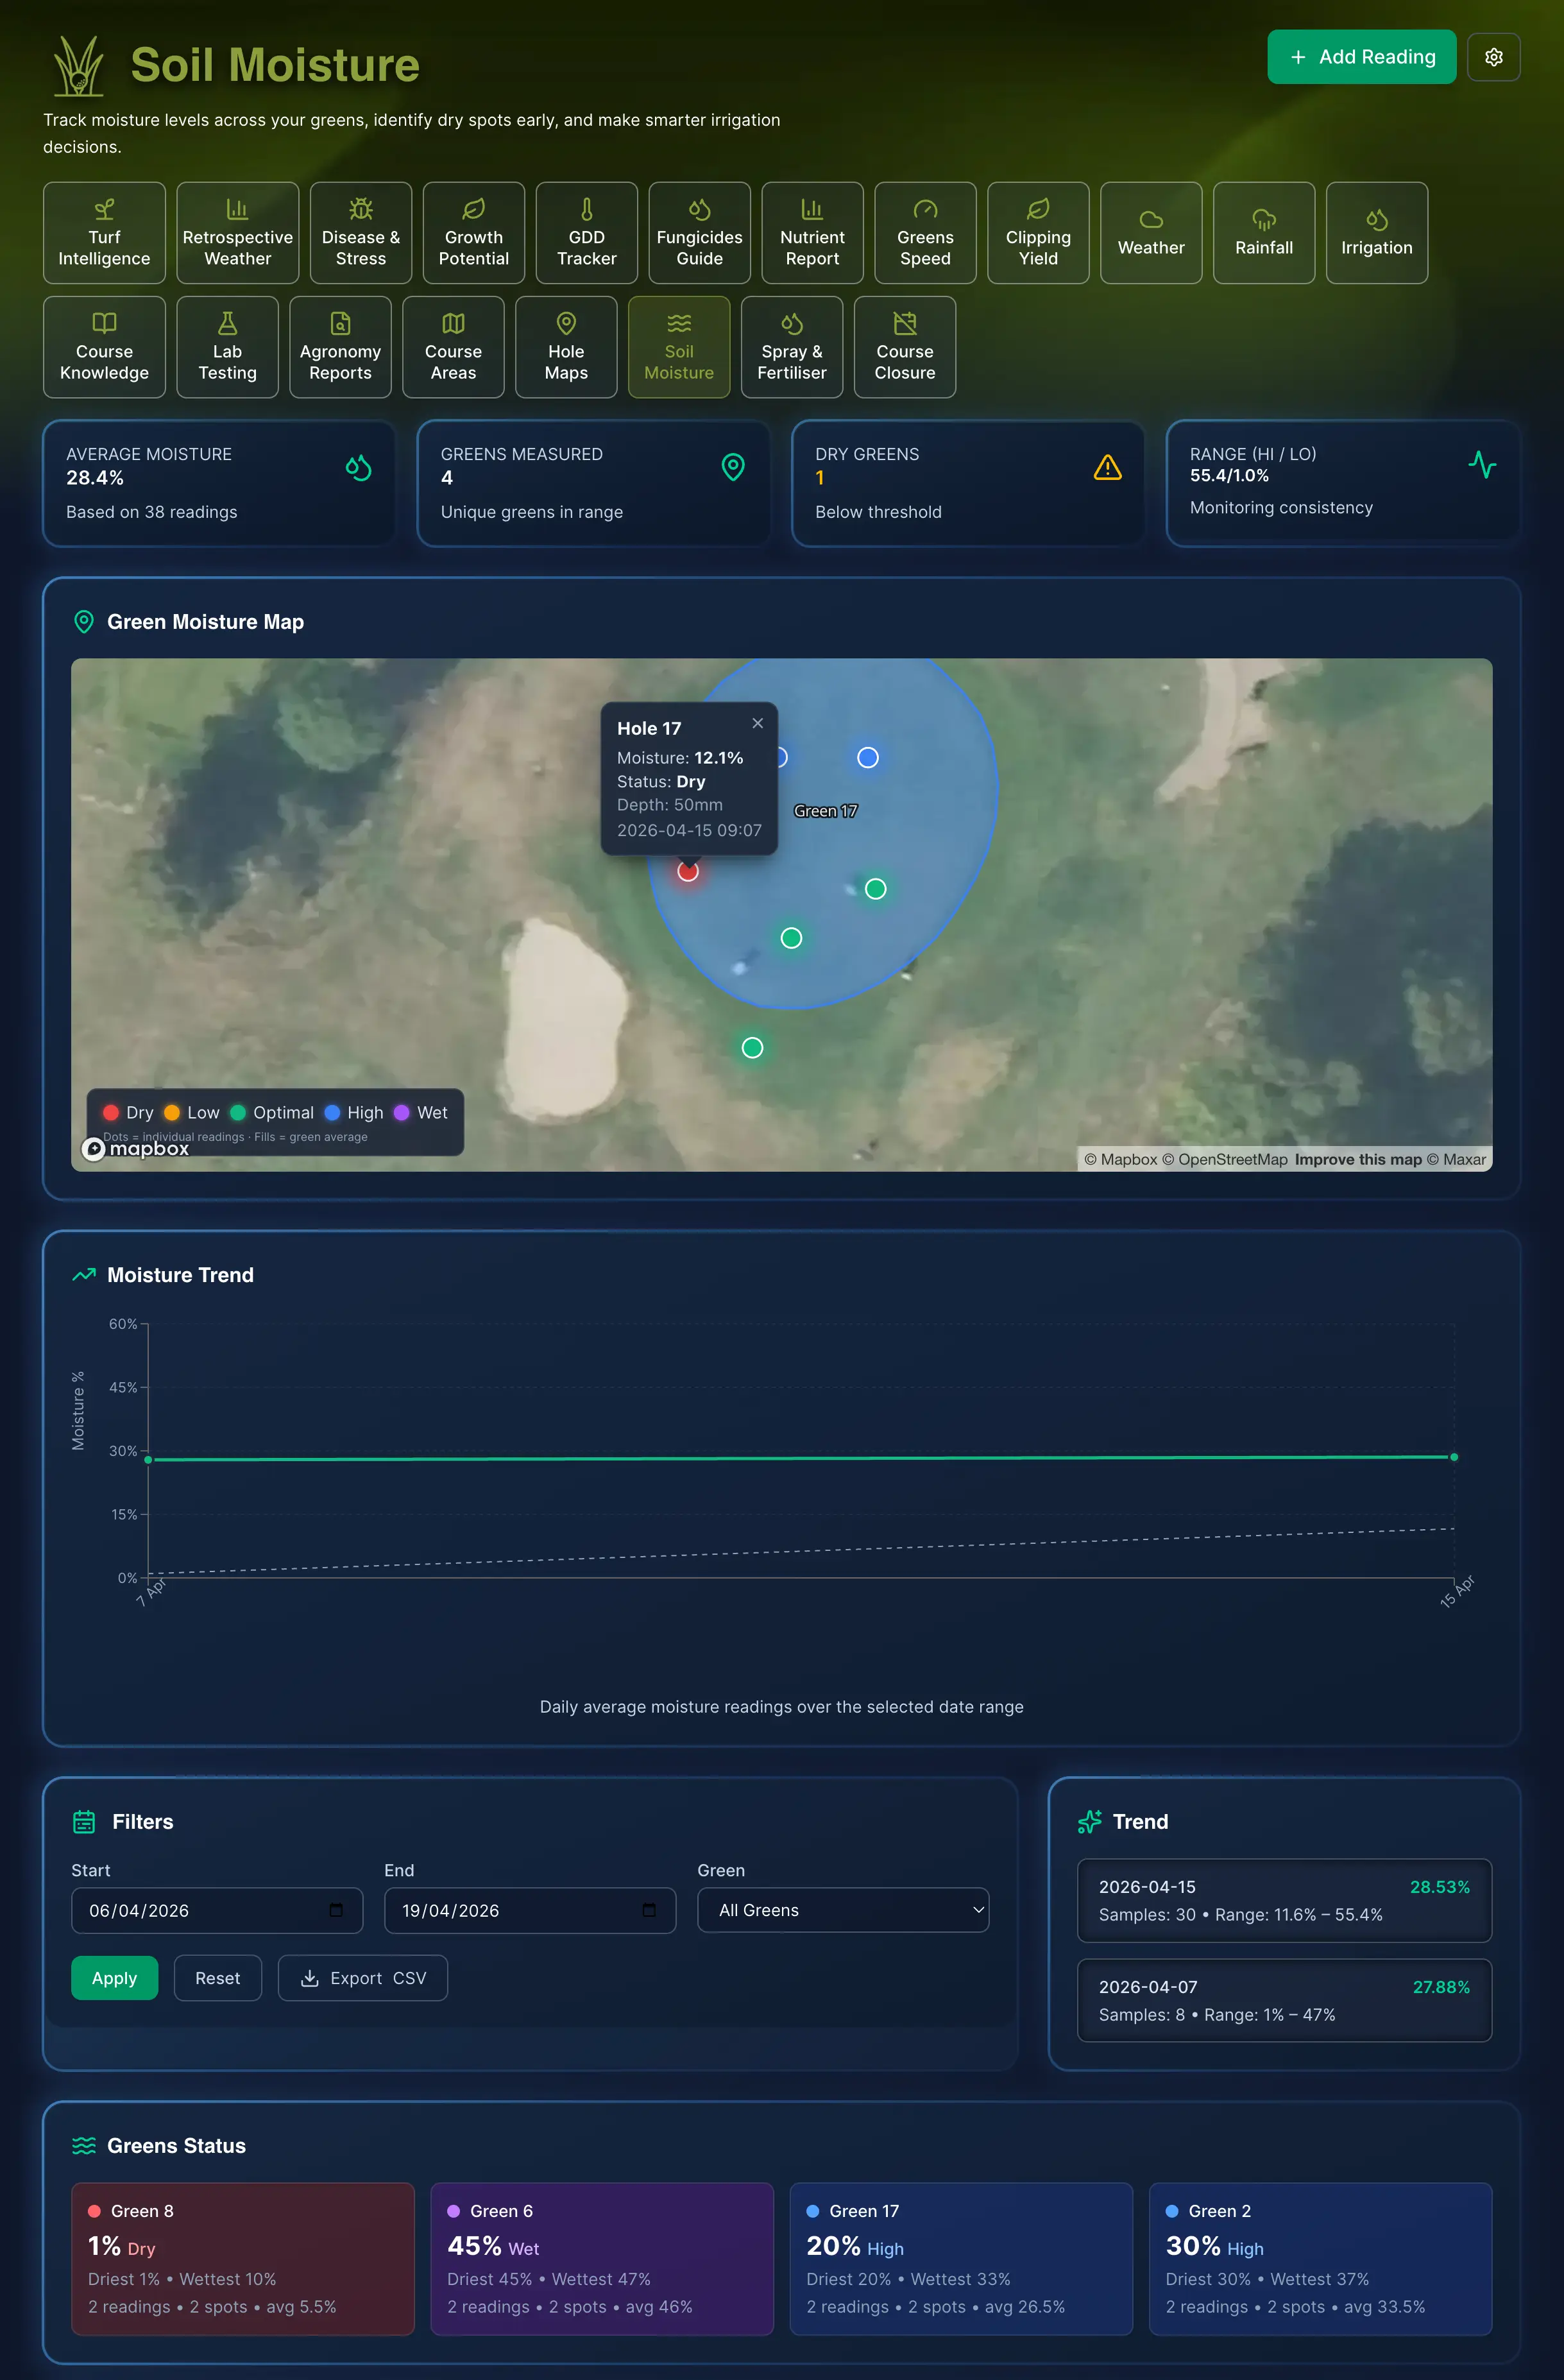The height and width of the screenshot is (2380, 1564).
Task: Click the Optimal legend swatch
Action: tap(238, 1113)
